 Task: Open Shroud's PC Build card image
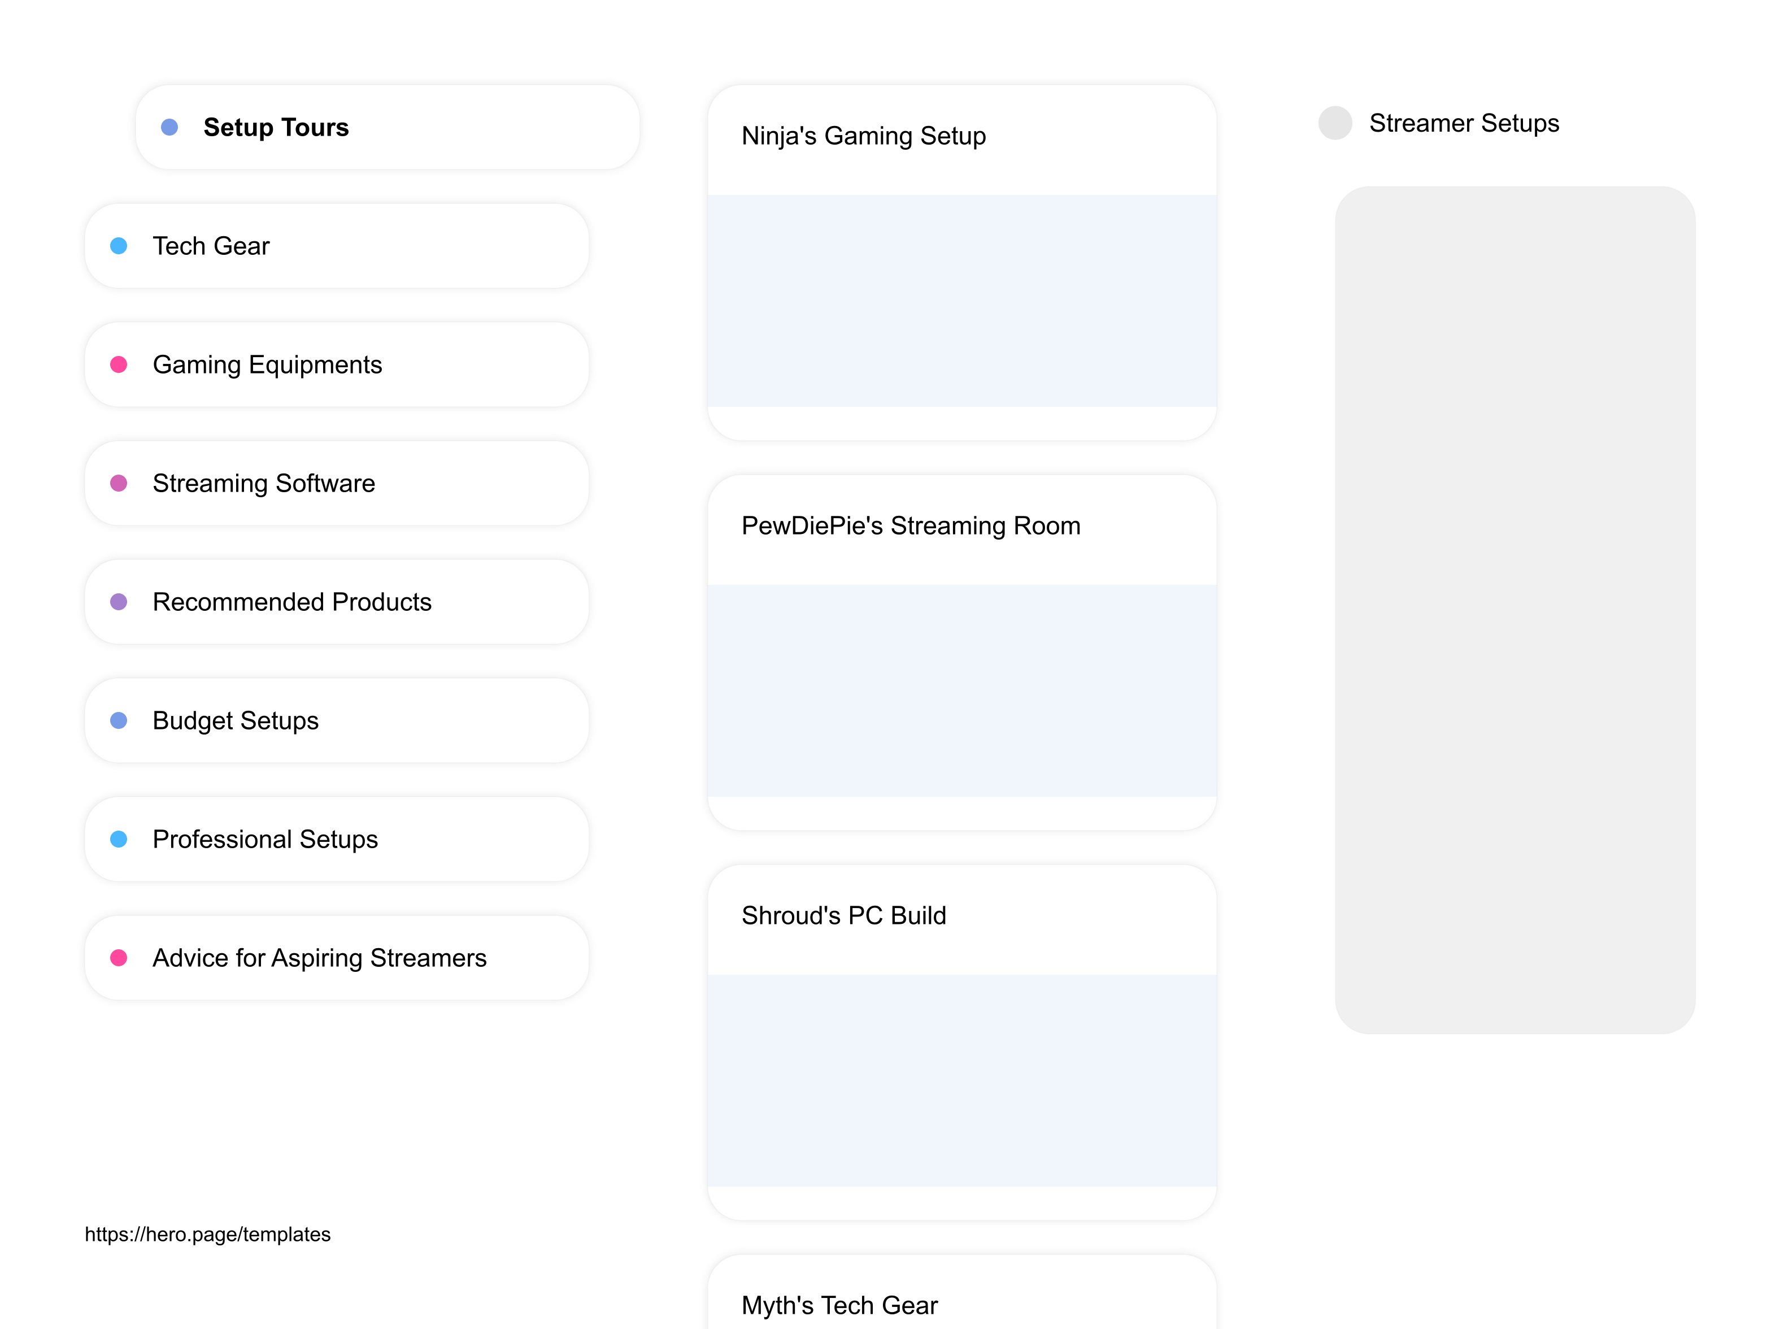pyautogui.click(x=961, y=1080)
